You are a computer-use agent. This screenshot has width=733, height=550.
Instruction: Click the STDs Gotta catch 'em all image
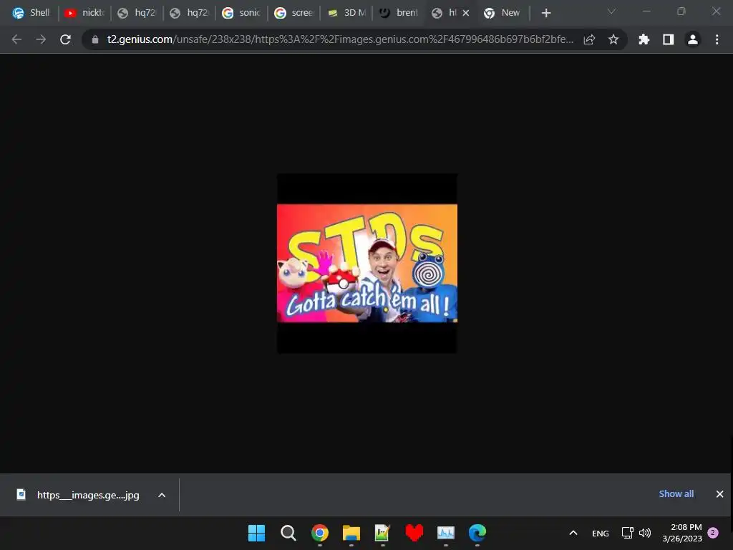point(367,264)
